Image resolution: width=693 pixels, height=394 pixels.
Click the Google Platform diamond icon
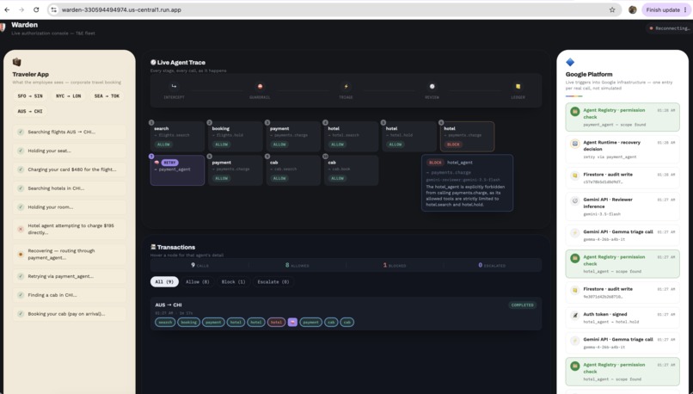(570, 62)
